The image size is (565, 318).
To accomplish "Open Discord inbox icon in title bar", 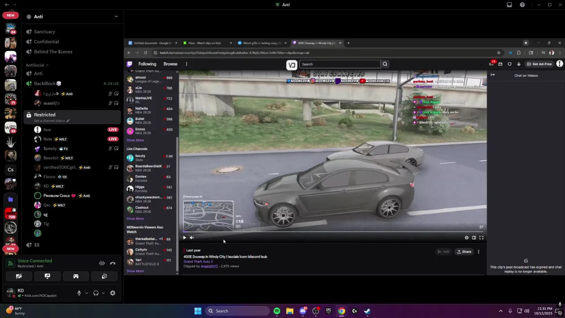I will pos(509,5).
